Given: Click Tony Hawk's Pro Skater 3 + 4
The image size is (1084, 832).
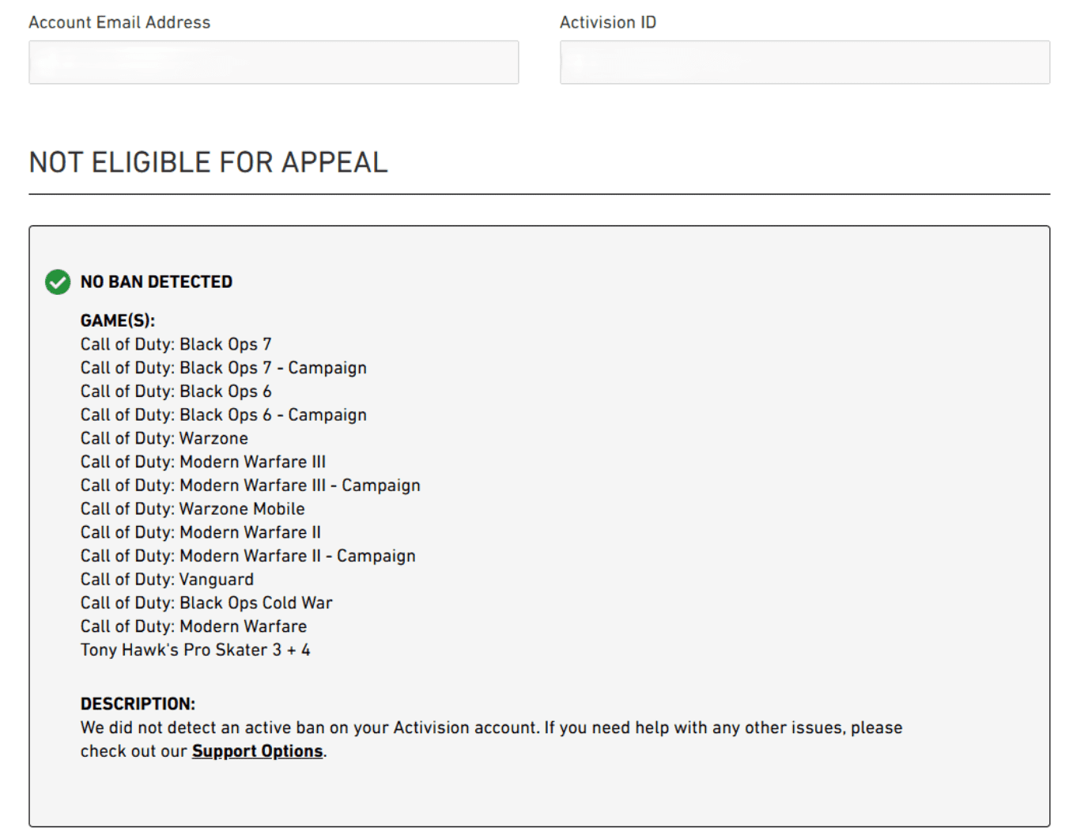Looking at the screenshot, I should coord(195,650).
